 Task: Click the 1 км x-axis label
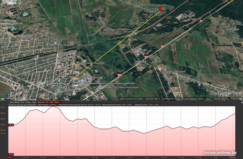tap(77, 157)
